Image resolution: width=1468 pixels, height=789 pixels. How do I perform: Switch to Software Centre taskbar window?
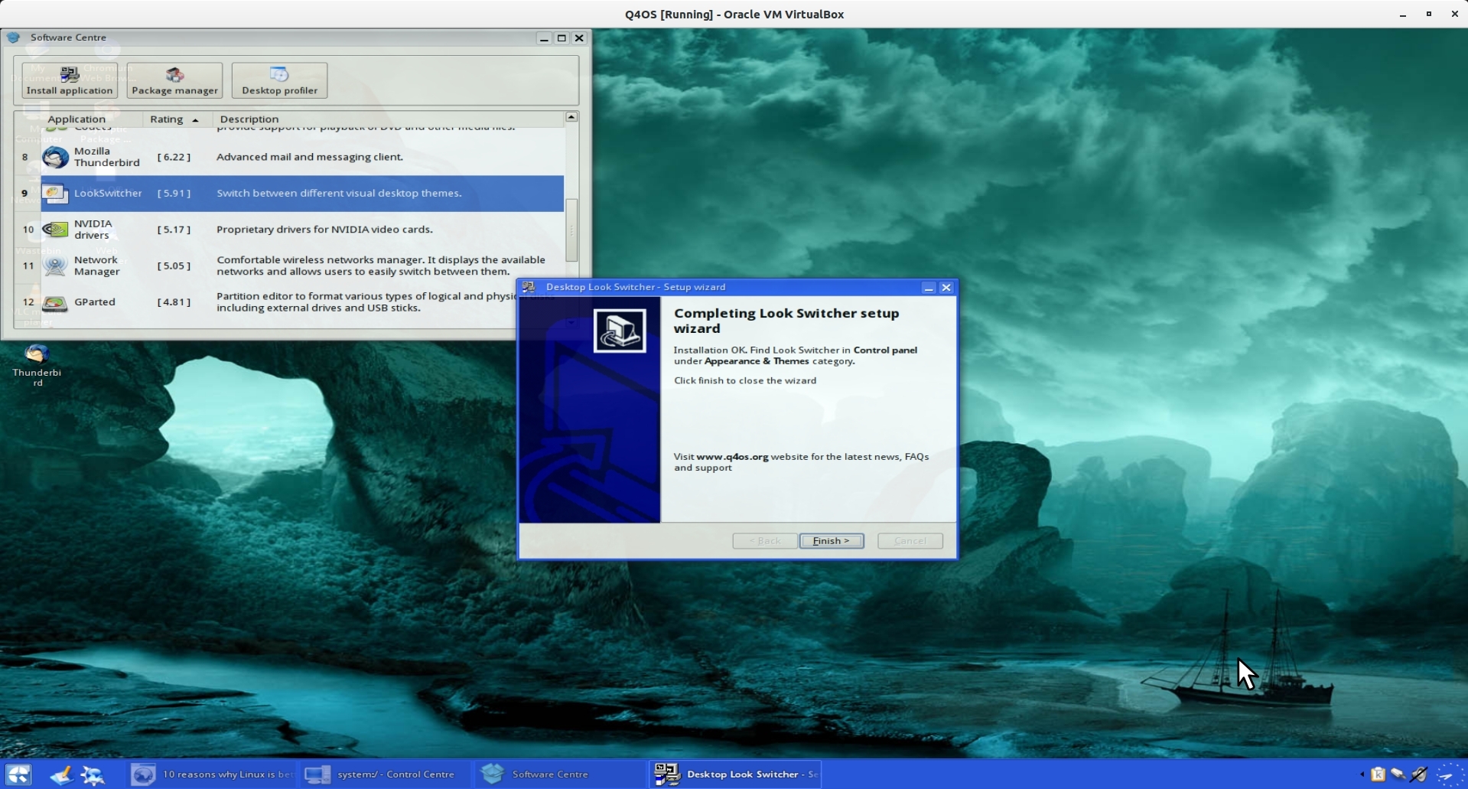tap(549, 774)
